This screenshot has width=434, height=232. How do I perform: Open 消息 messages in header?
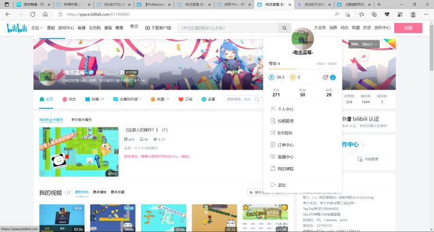[333, 28]
